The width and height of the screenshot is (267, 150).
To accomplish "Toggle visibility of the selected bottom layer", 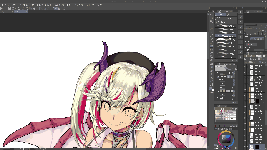I will click(245, 147).
